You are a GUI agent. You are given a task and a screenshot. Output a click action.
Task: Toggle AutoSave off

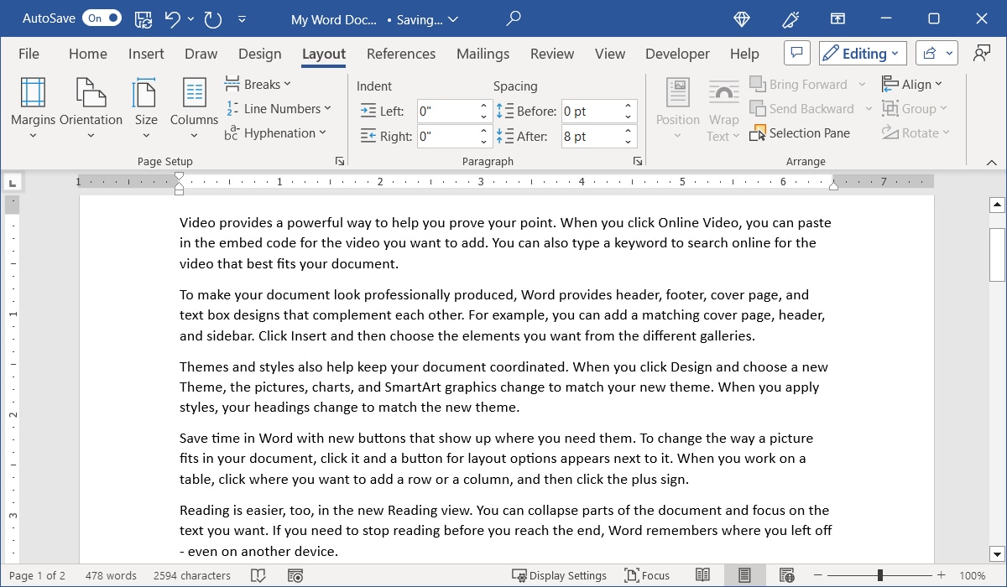[x=101, y=18]
